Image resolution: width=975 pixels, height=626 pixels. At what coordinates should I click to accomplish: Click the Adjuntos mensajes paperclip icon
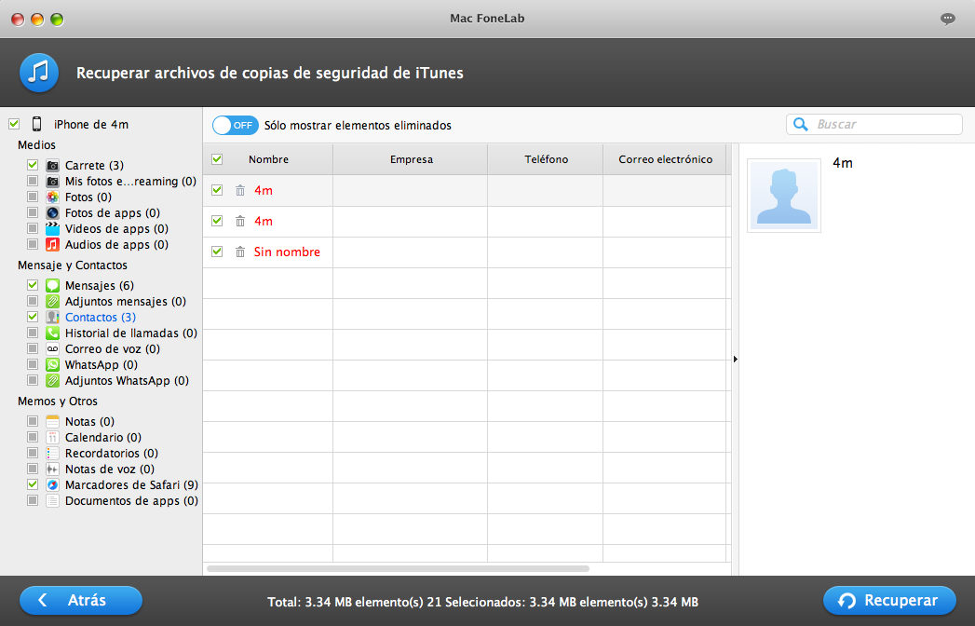pos(53,301)
